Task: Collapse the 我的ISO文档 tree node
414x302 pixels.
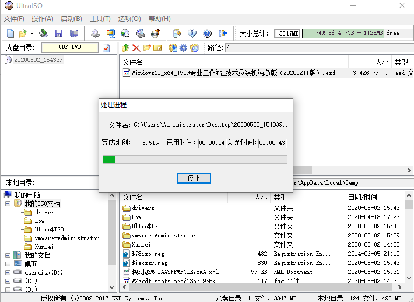Action: tap(8, 203)
